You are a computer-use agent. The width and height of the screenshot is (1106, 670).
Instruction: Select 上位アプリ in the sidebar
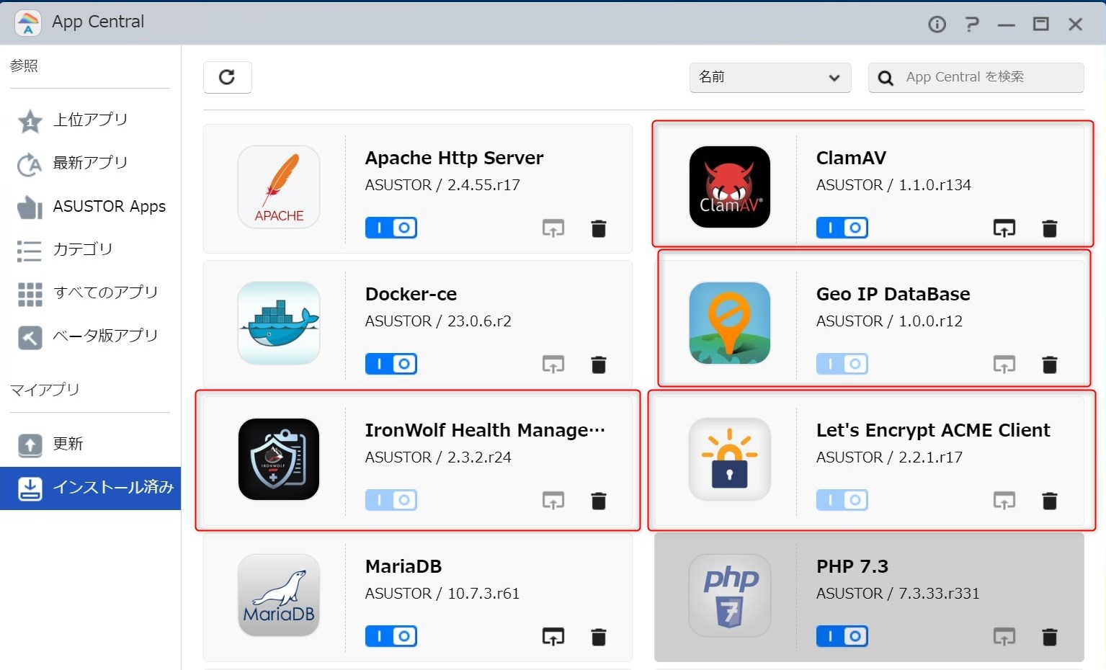pos(90,120)
